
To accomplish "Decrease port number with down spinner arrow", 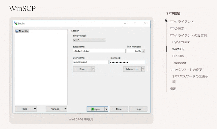I will (143, 52).
